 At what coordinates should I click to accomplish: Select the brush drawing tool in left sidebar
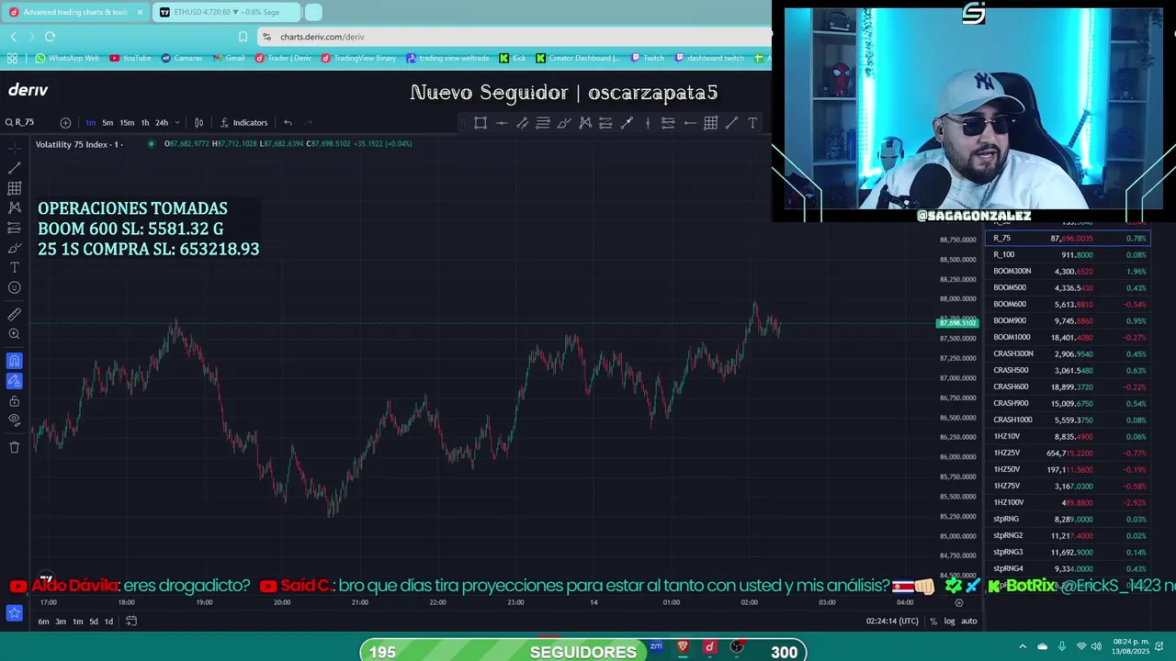pos(14,248)
